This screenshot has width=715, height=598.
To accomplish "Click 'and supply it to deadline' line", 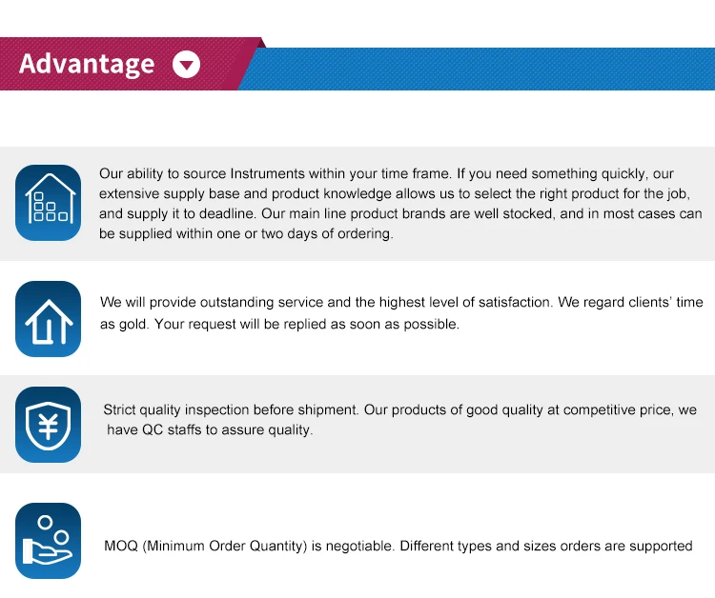I will point(400,213).
